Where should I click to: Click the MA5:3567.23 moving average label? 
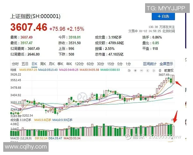click(x=28, y=70)
